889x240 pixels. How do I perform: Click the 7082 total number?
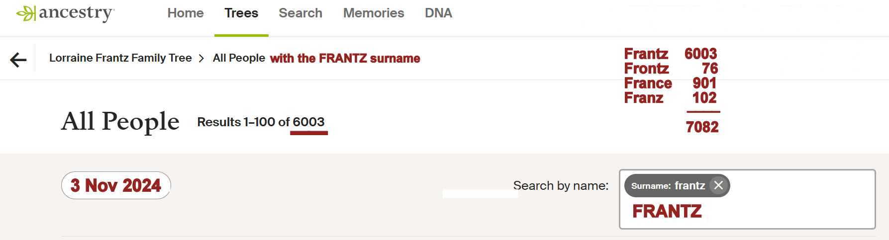click(702, 127)
